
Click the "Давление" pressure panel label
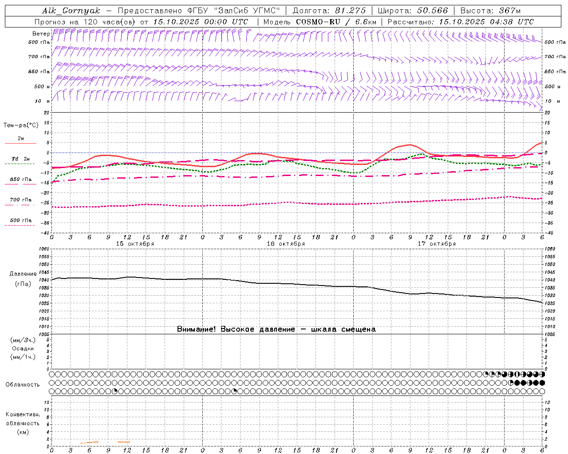[x=23, y=274]
